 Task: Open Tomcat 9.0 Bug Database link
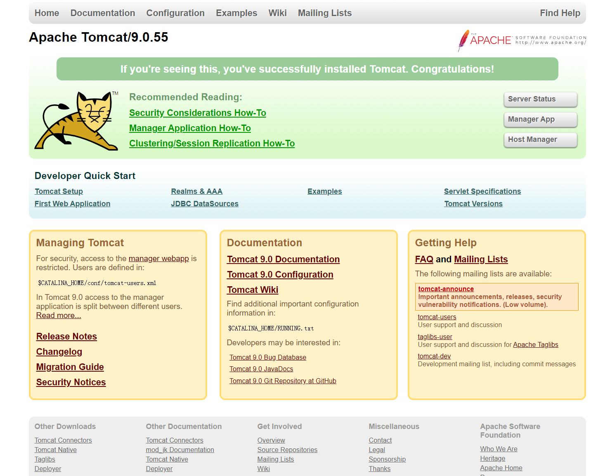[268, 358]
